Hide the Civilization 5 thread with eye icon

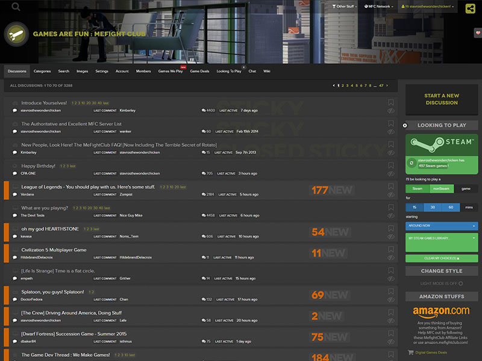point(390,258)
